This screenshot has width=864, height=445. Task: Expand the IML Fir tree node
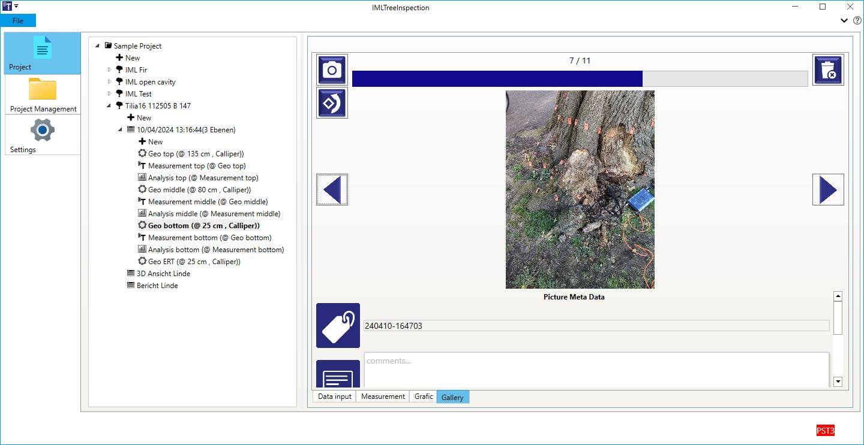click(x=110, y=70)
